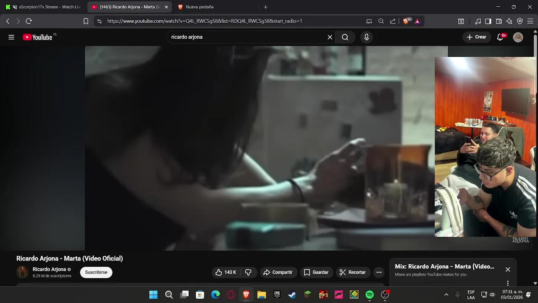The image size is (538, 303).
Task: Share the video via Compartir
Action: (x=278, y=272)
